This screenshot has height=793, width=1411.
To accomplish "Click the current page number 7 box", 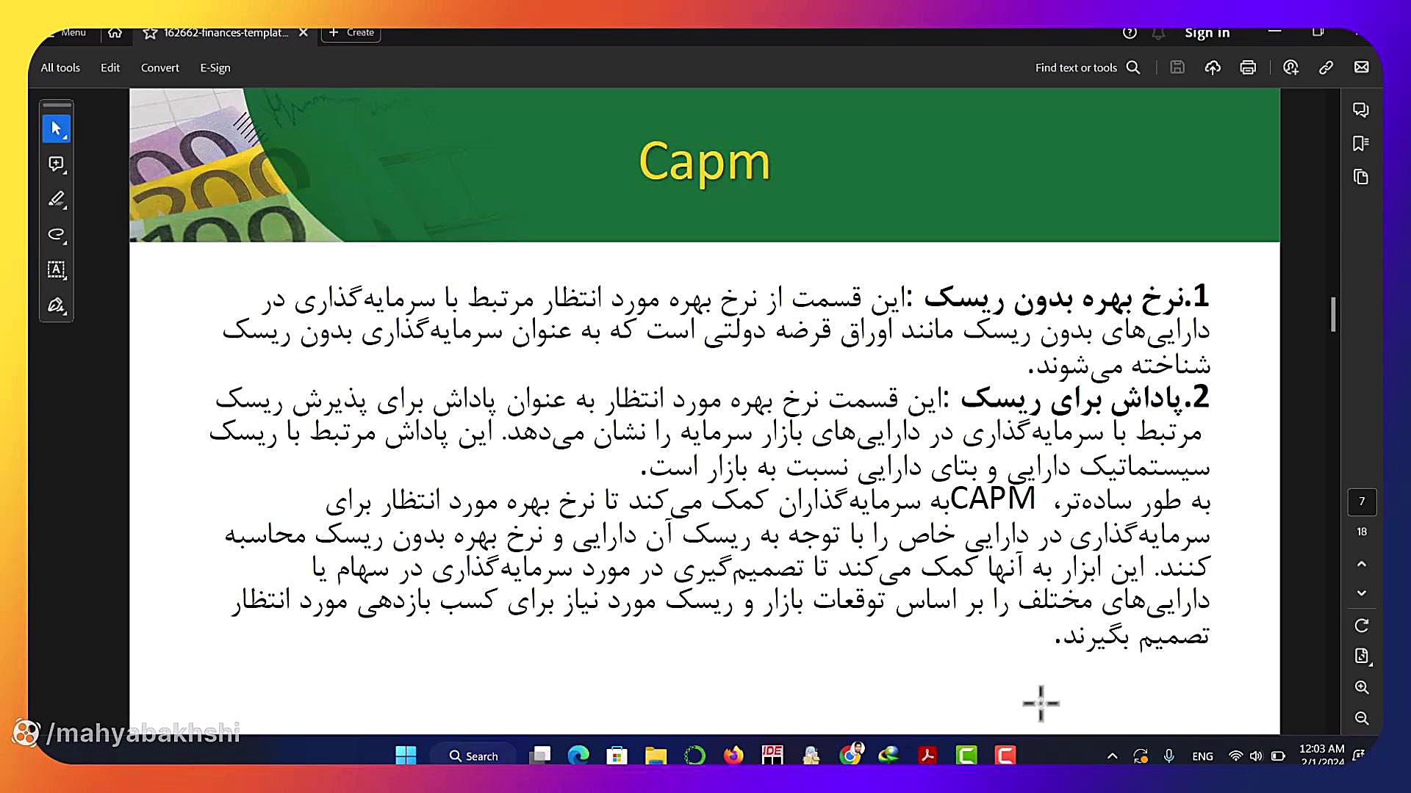I will click(1362, 501).
